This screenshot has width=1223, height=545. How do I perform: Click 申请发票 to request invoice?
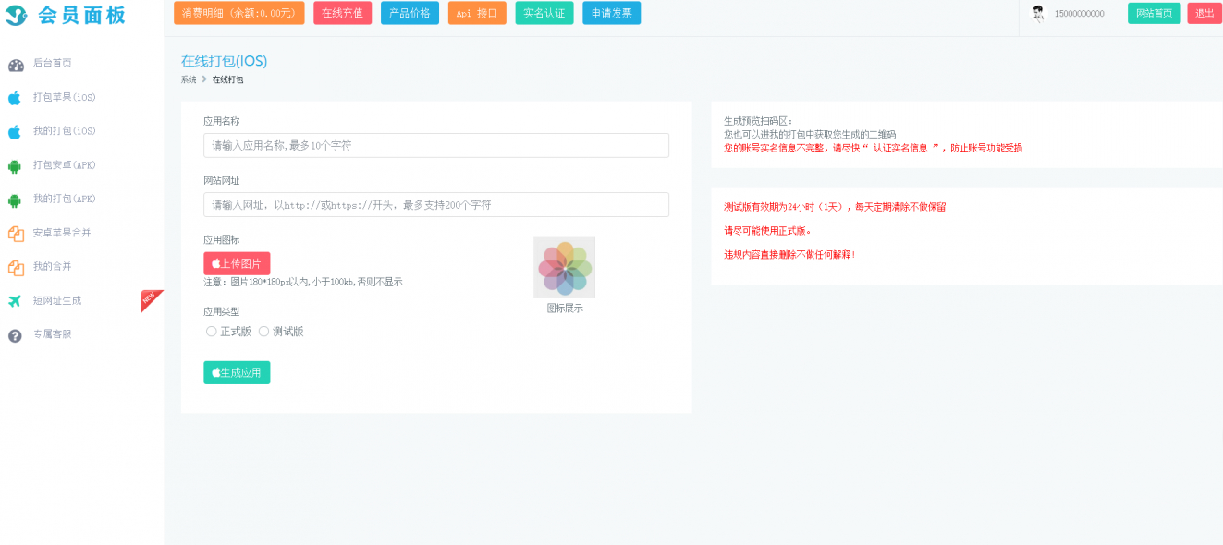tap(611, 13)
